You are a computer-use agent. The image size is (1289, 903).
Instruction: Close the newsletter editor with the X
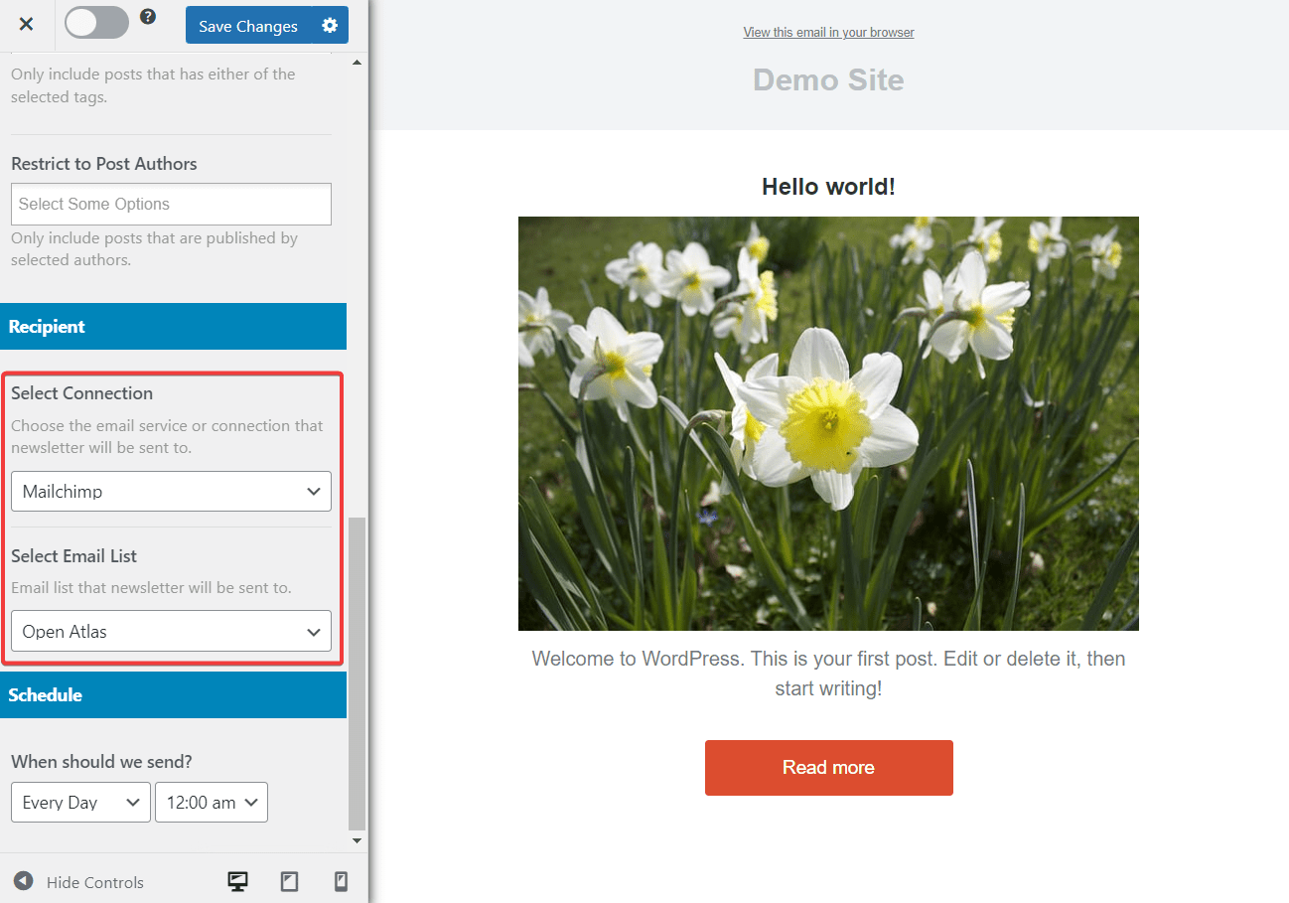coord(26,25)
